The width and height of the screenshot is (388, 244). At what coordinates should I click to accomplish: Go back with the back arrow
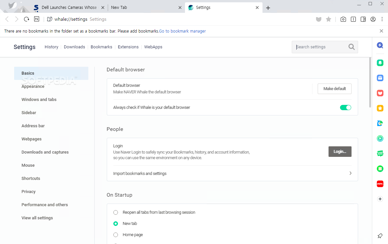[7, 19]
